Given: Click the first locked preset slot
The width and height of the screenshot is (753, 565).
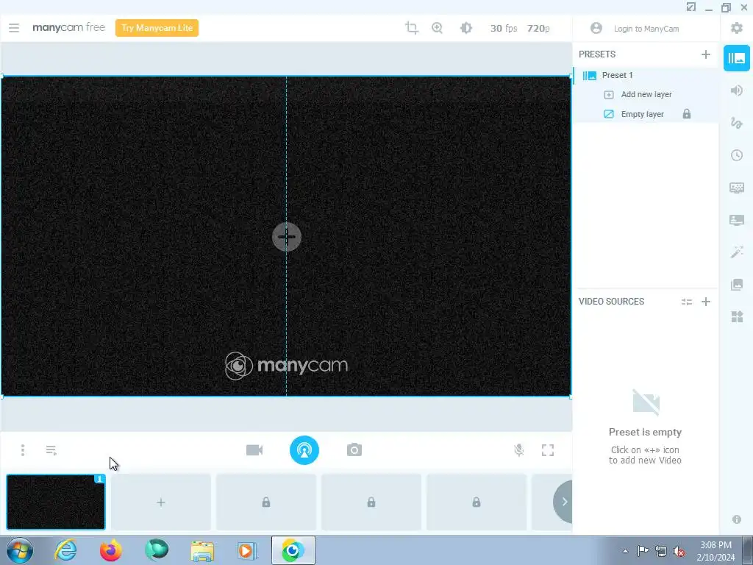Looking at the screenshot, I should pos(266,502).
